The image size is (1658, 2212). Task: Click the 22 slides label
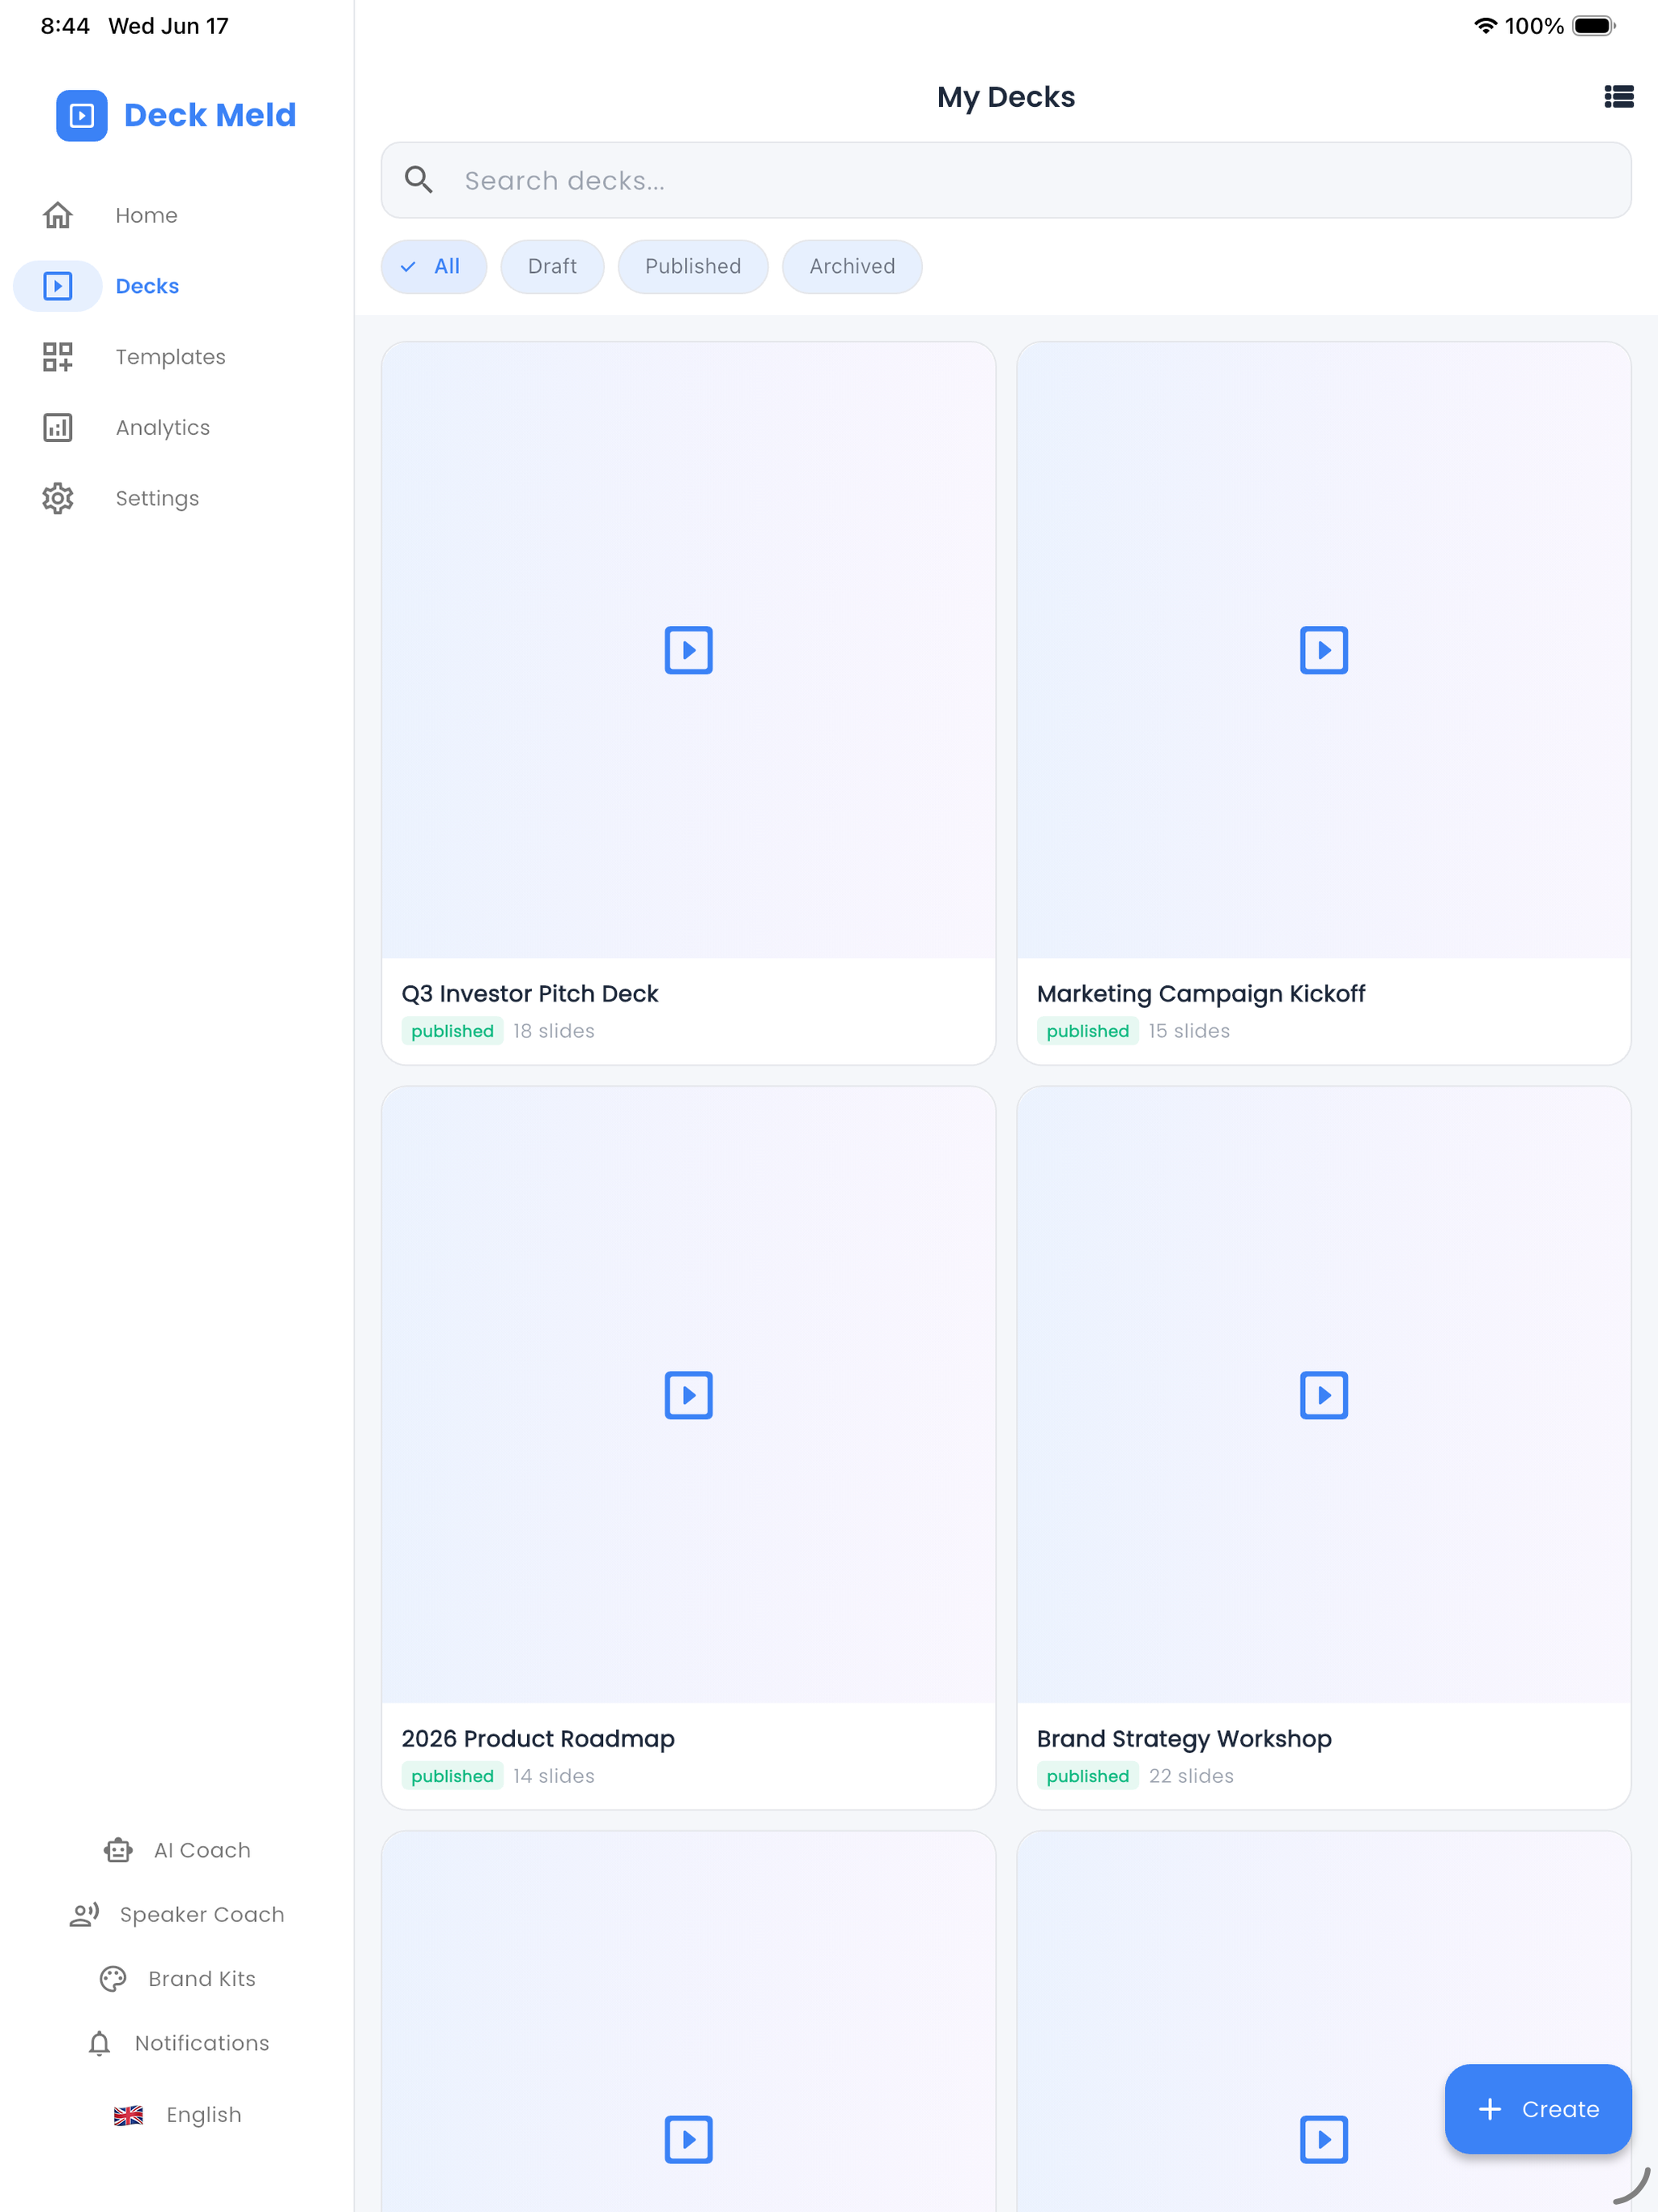click(x=1191, y=1776)
